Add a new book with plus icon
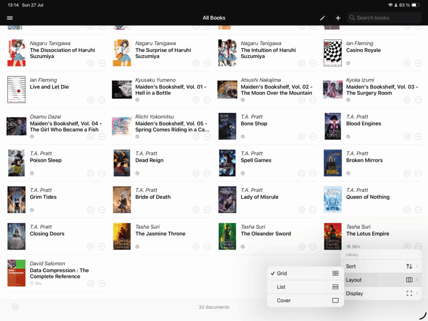This screenshot has height=321, width=428. tap(338, 18)
